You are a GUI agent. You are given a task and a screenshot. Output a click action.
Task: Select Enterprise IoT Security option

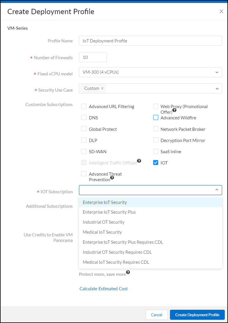(105, 202)
